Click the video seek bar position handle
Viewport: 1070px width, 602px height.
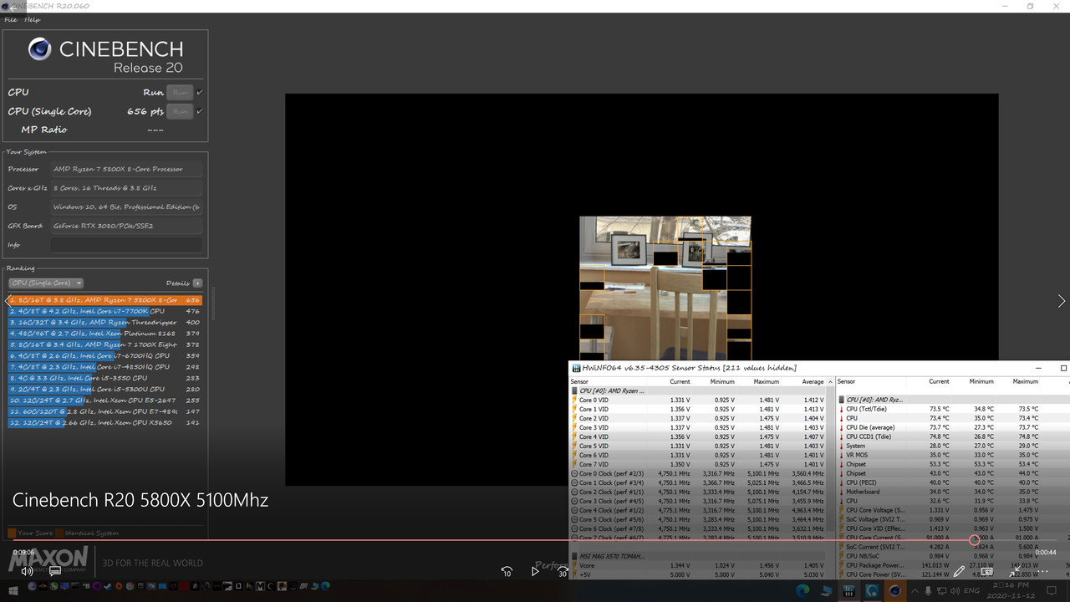point(974,540)
